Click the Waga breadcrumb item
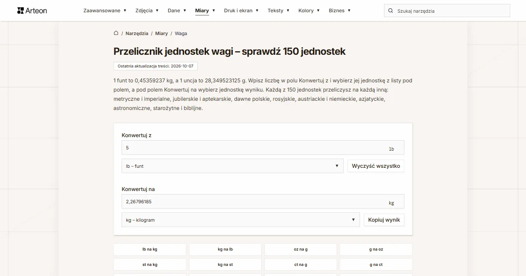Screen dimensions: 526x276 pyautogui.click(x=181, y=33)
